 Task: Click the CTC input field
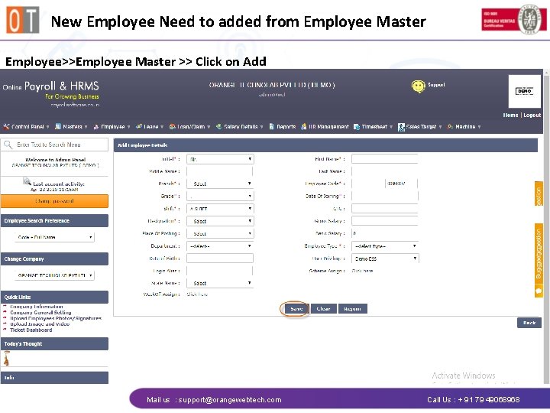[x=385, y=209]
